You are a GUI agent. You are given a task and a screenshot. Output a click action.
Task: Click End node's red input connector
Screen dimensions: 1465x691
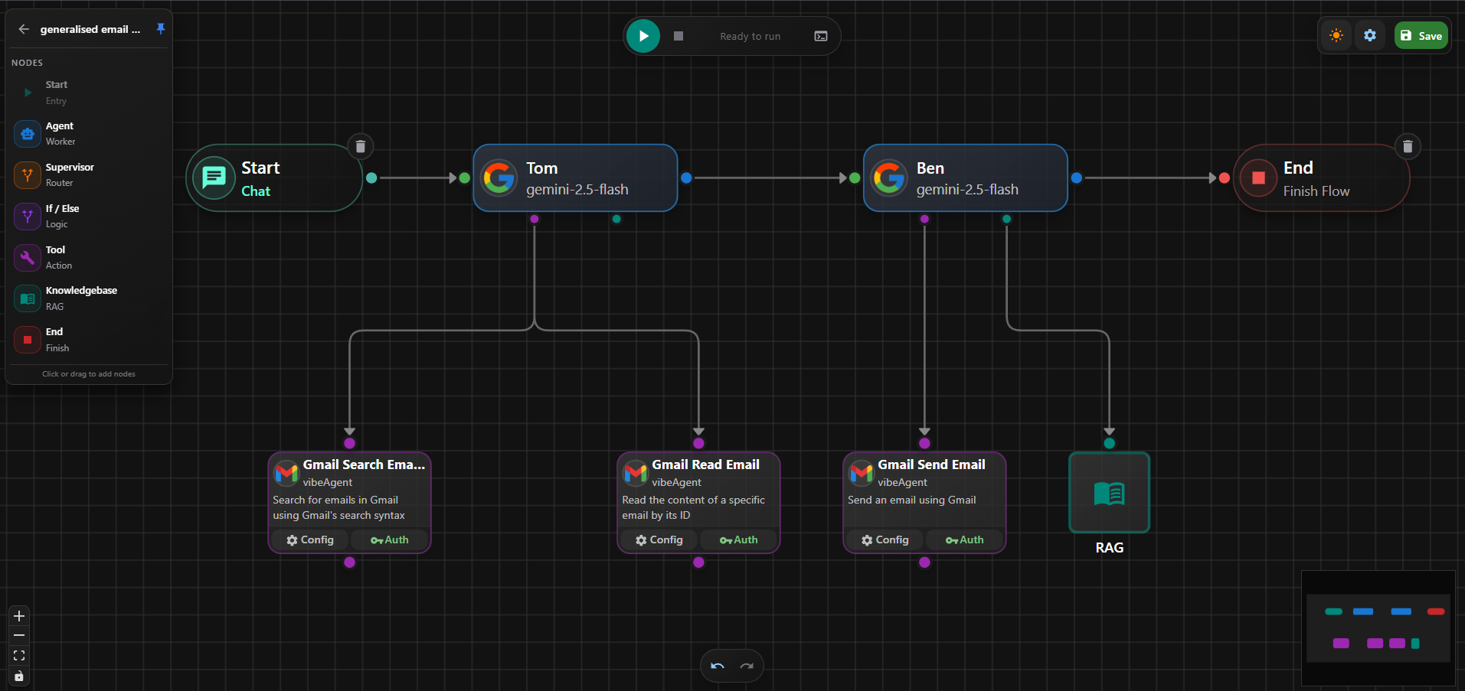1225,178
